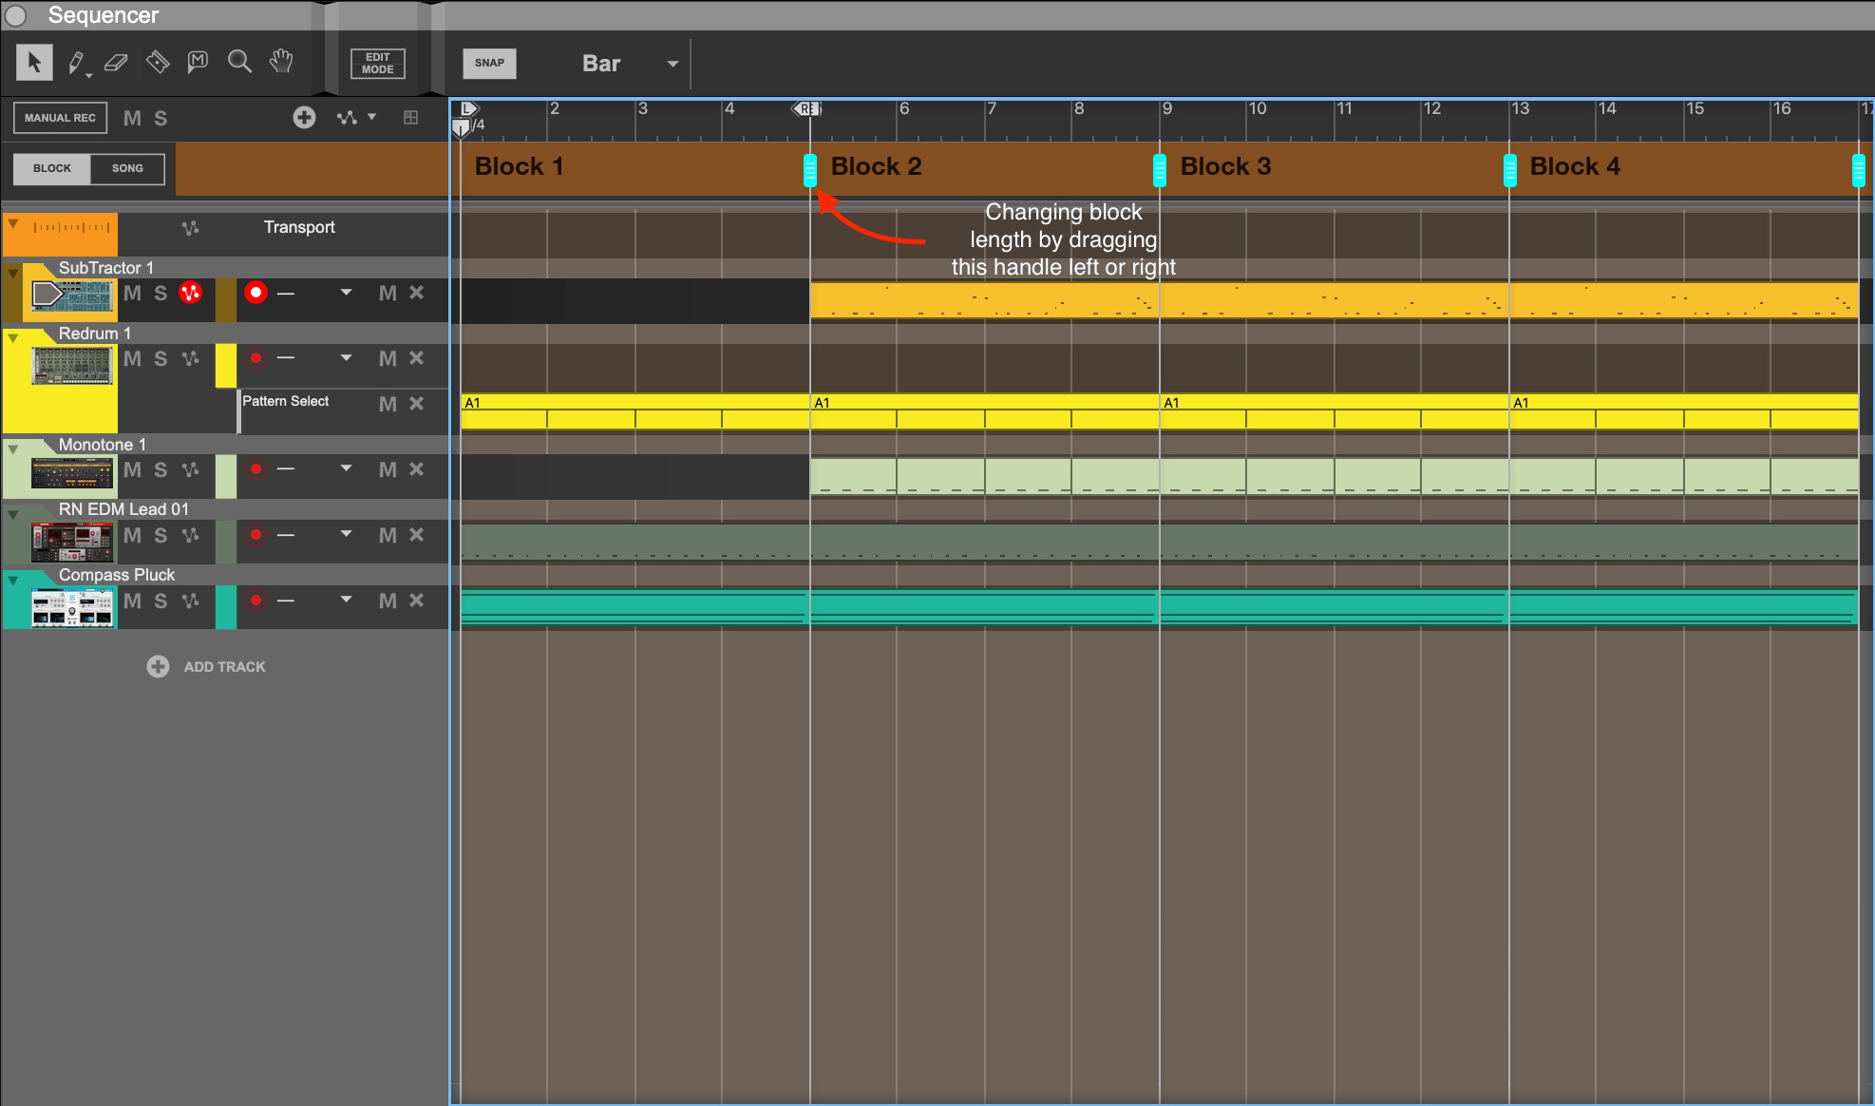Mute the RN EDM Lead 01 note lane

pos(388,535)
